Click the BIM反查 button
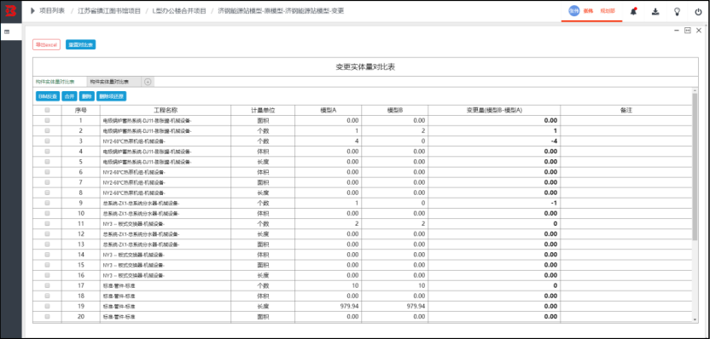The image size is (710, 339). click(x=48, y=96)
